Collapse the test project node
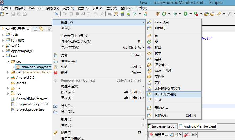 pos(3,56)
